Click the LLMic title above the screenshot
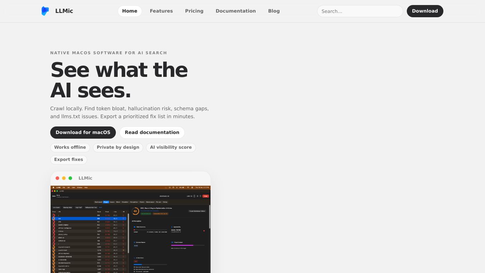The height and width of the screenshot is (273, 485). [85, 178]
